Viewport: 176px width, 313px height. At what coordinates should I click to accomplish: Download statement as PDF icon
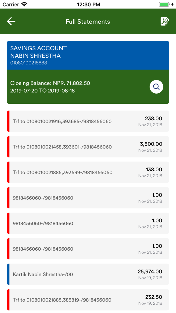(x=165, y=21)
